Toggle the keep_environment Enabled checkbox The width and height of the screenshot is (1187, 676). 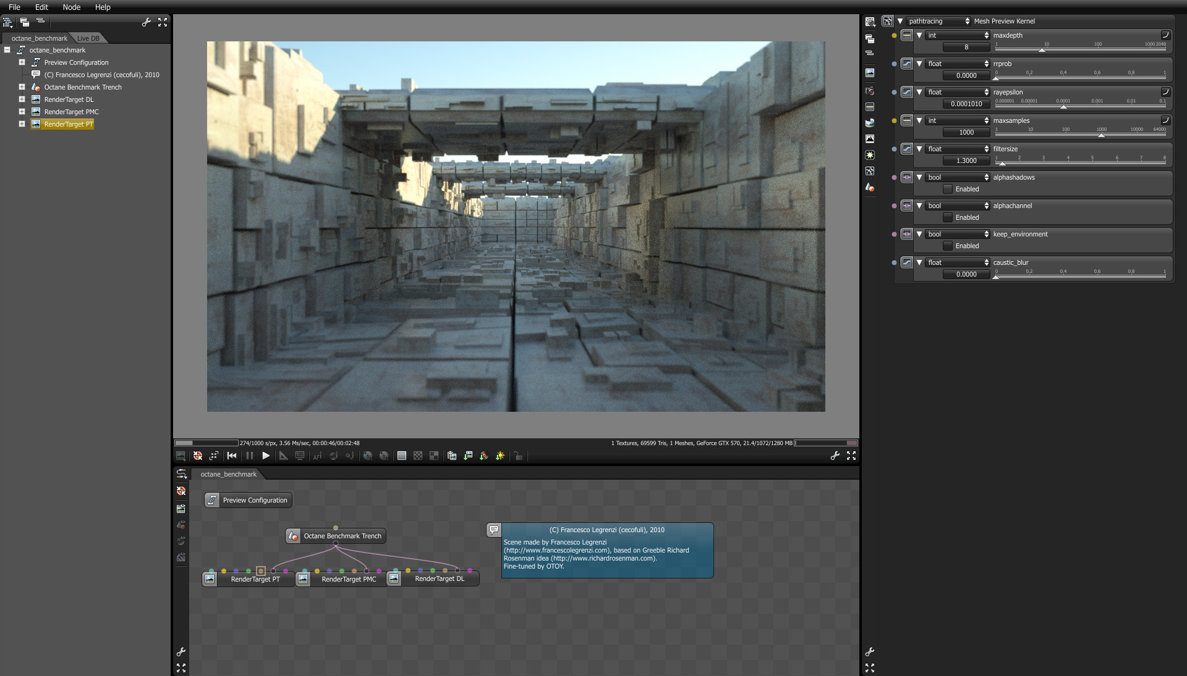coord(947,246)
